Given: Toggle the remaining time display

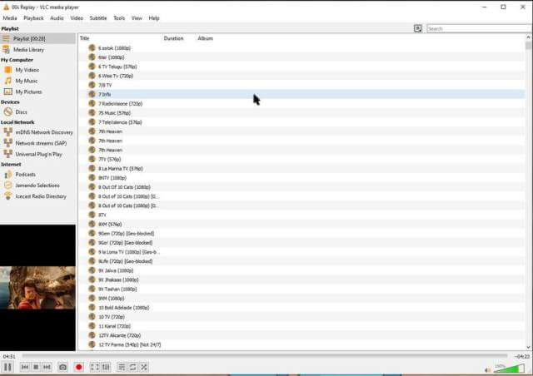Looking at the screenshot, I should coord(522,356).
